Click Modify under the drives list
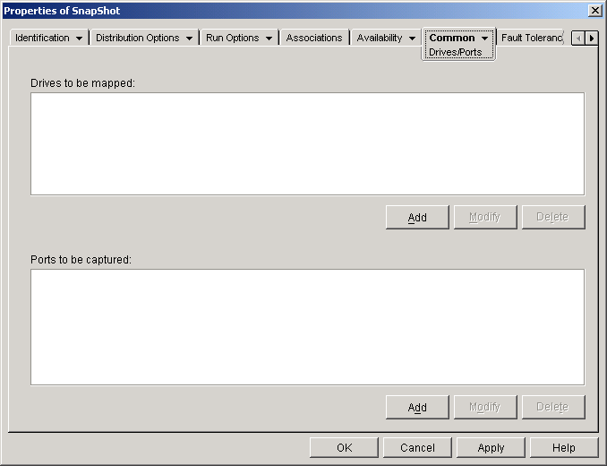The width and height of the screenshot is (607, 466). 485,217
